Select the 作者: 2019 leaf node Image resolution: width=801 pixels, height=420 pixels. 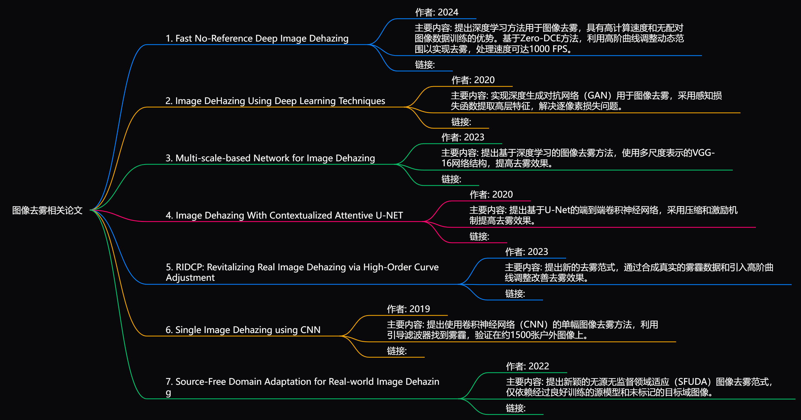point(408,309)
